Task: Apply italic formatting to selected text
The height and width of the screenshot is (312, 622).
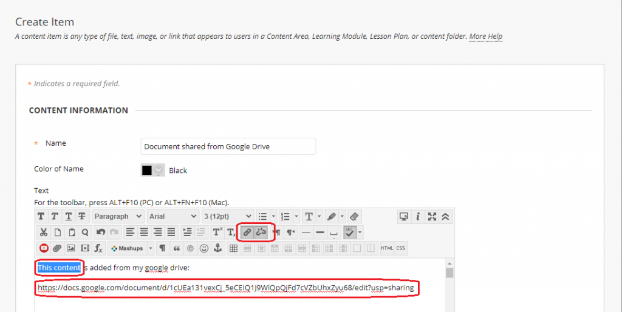Action: 54,217
